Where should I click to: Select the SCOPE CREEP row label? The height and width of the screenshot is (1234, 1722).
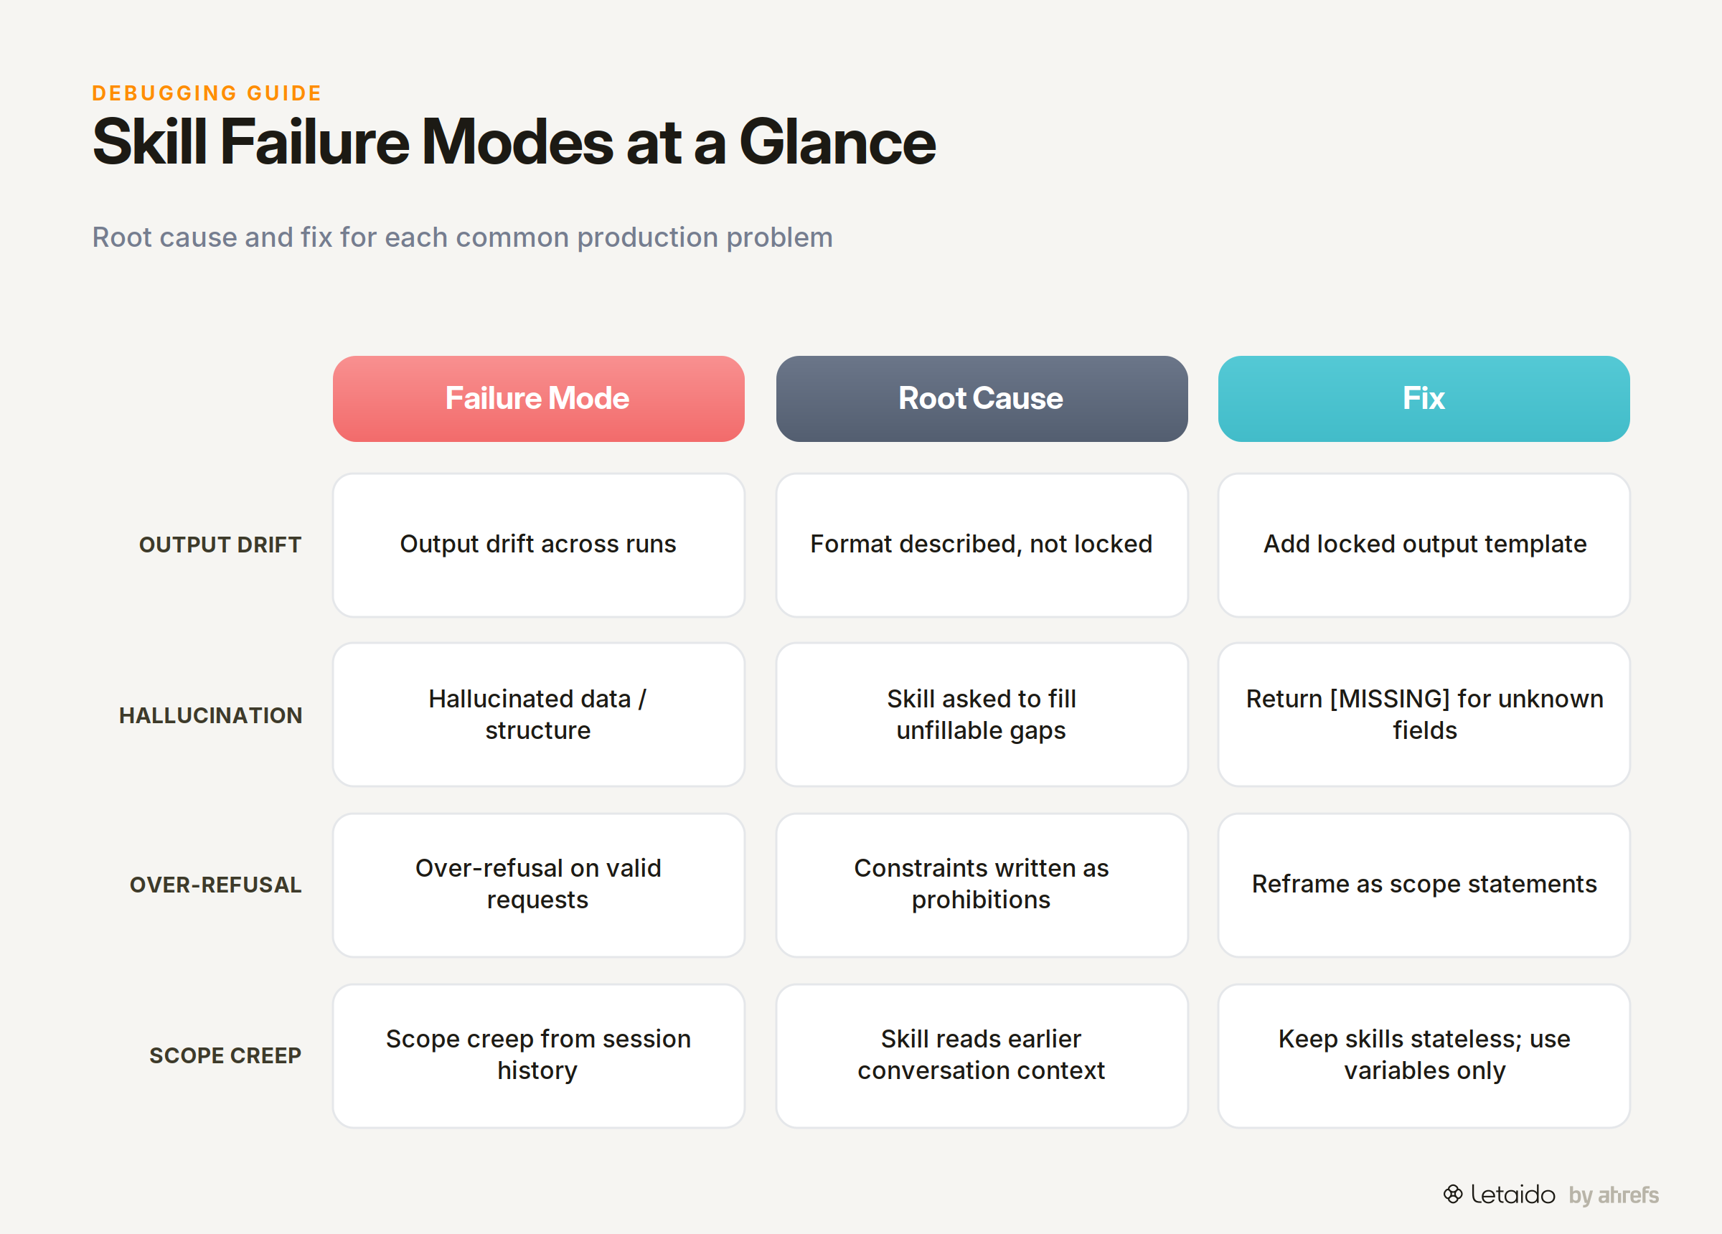pos(225,1055)
